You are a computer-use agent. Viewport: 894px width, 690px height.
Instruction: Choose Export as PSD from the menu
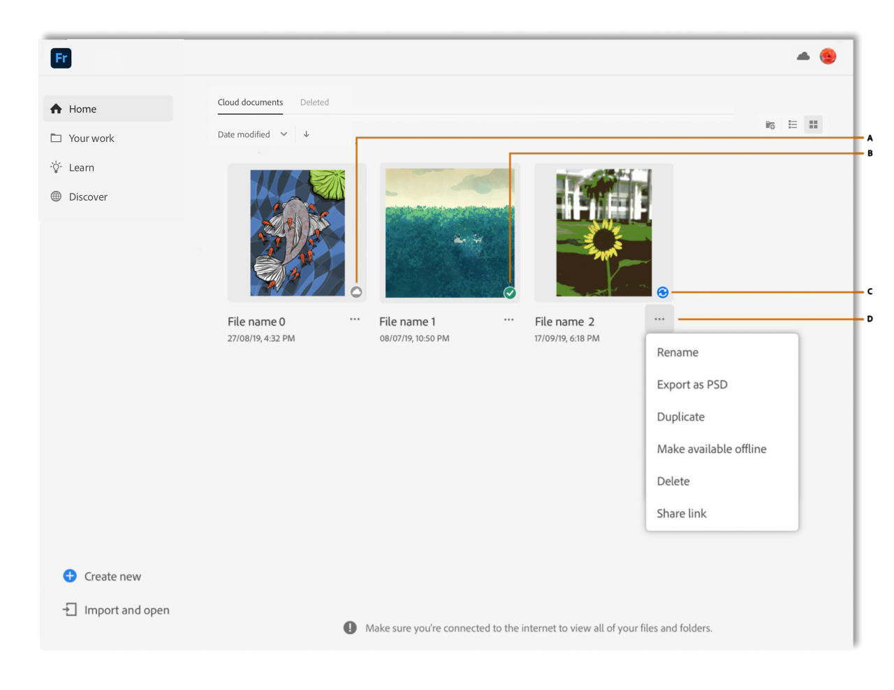(x=691, y=384)
